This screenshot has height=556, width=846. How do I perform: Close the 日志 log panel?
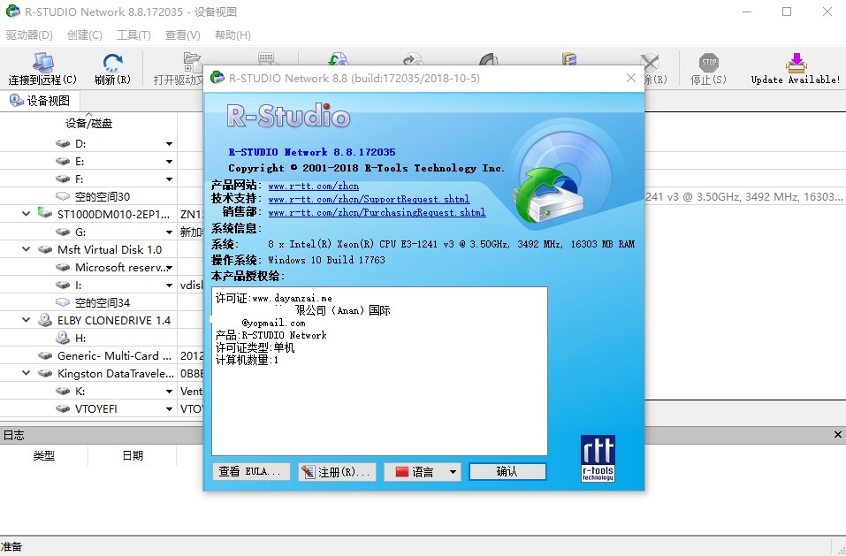click(x=837, y=435)
